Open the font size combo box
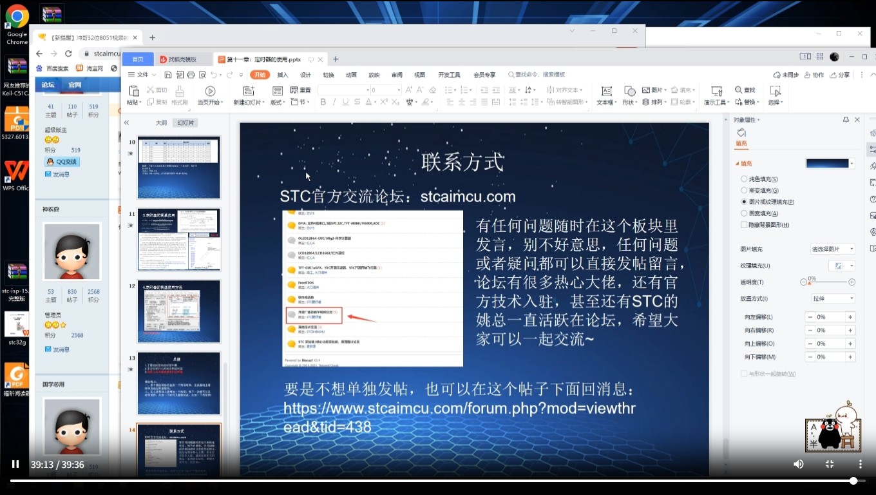Screen dimensions: 876x495 tap(386, 90)
